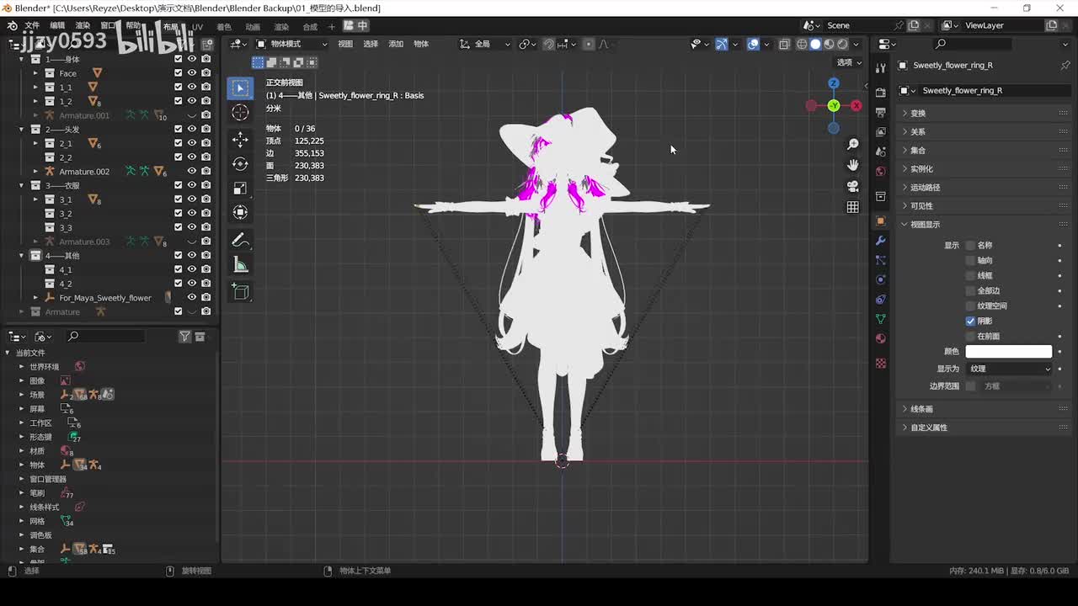Choose the Rotate tool
Image resolution: width=1078 pixels, height=606 pixels.
point(240,163)
